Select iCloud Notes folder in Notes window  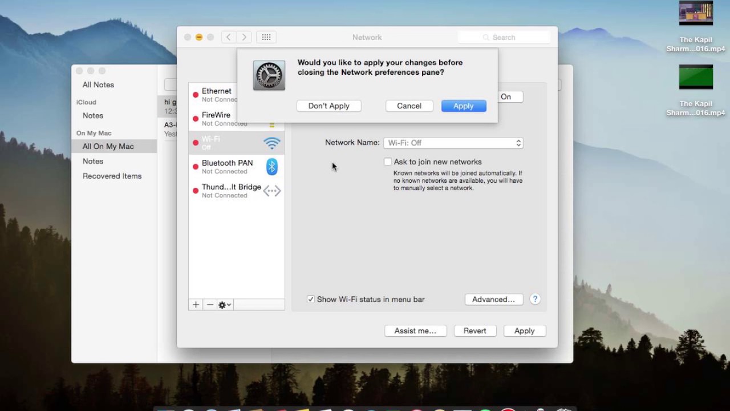(x=93, y=115)
